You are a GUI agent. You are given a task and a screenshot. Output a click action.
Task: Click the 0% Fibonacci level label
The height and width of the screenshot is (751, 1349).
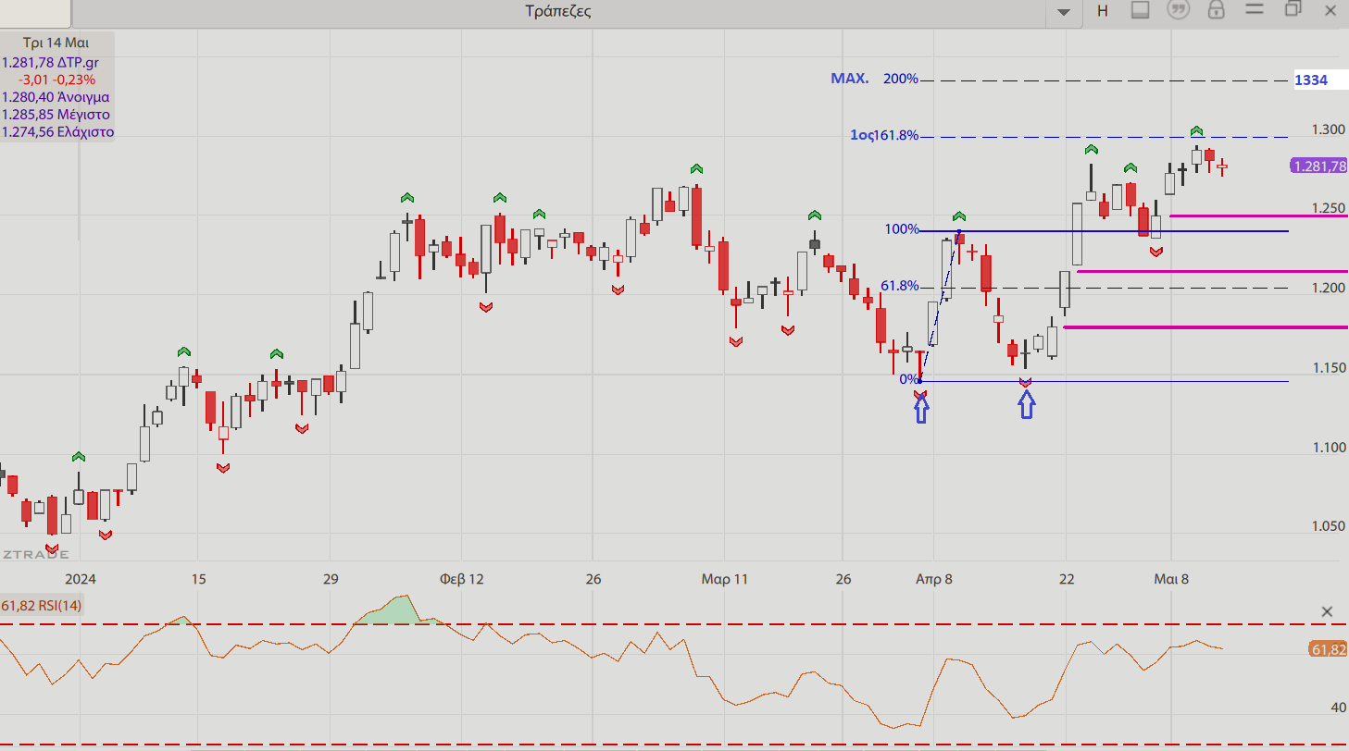tap(909, 379)
